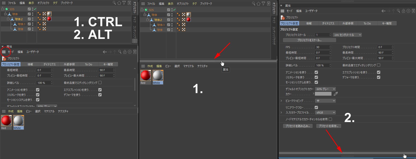Click the home icon in the middle object manager
416x159 pixels.
point(258,3)
